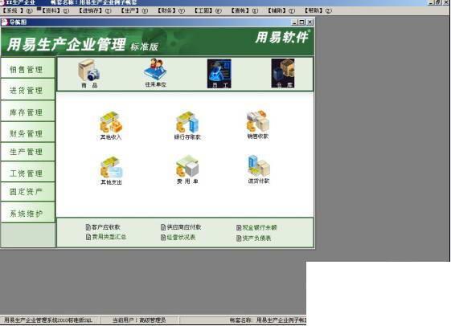
Task: Open the 【生产】 menu
Action: click(x=133, y=10)
